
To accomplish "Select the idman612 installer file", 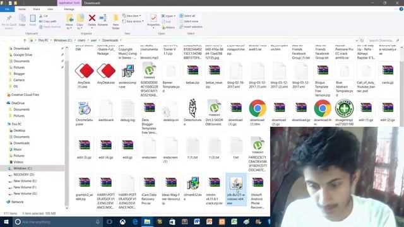I will coord(193,183).
